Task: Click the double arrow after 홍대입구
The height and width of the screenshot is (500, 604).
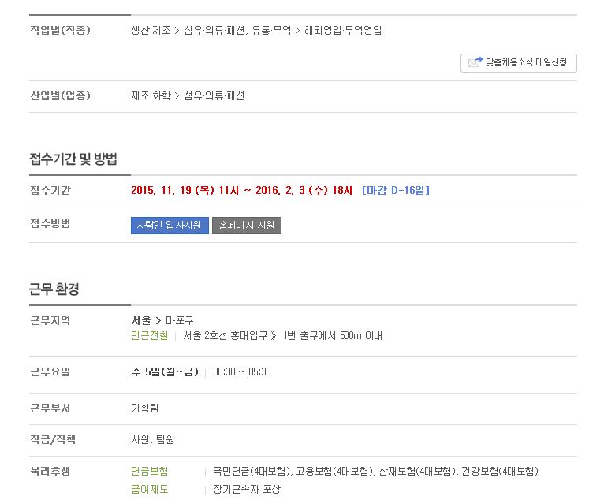Action: point(274,335)
